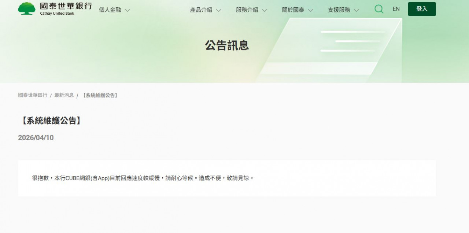Expand the 個人金融 navigation chevron

click(x=128, y=11)
